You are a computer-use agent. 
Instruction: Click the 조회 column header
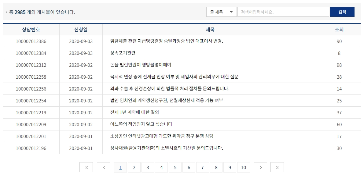[339, 30]
